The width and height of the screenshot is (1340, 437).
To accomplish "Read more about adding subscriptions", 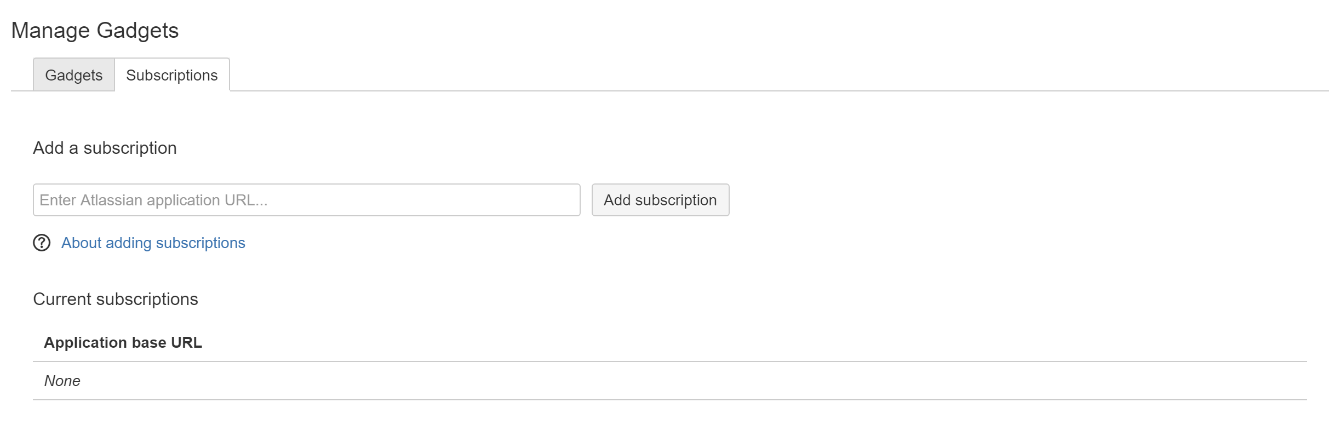I will tap(153, 243).
